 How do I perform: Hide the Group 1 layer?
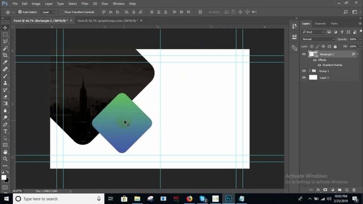[x=304, y=71]
